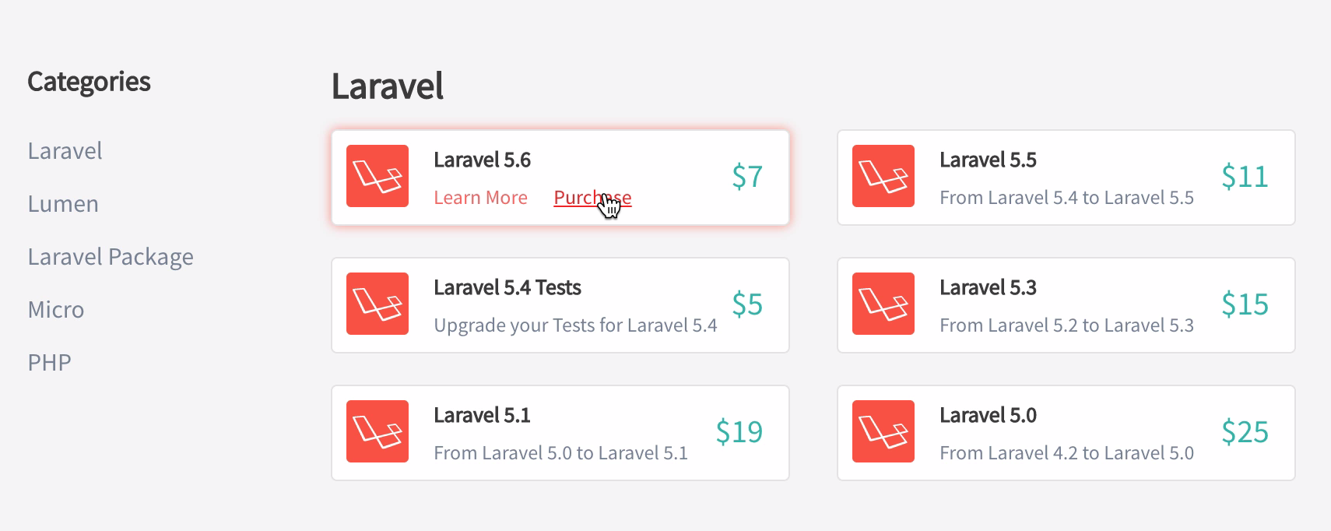Go to the PHP category
The width and height of the screenshot is (1331, 531).
point(50,363)
